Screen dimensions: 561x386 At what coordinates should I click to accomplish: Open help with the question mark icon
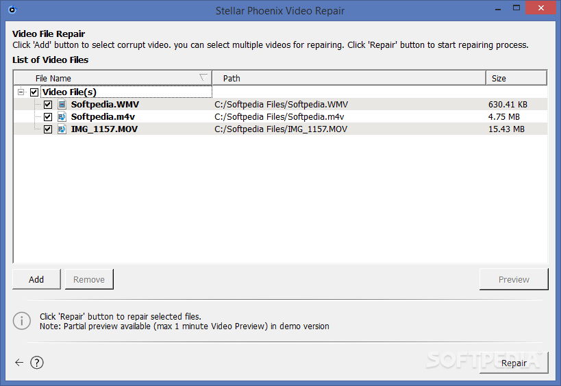pyautogui.click(x=37, y=363)
